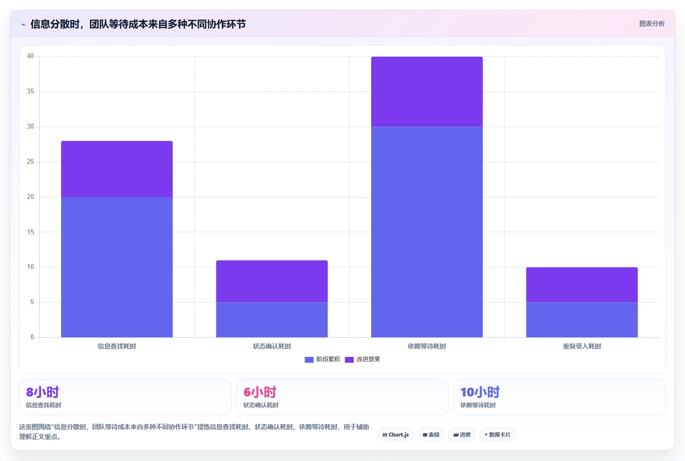Click the y-axis tick label 40
The height and width of the screenshot is (461, 685).
click(30, 56)
